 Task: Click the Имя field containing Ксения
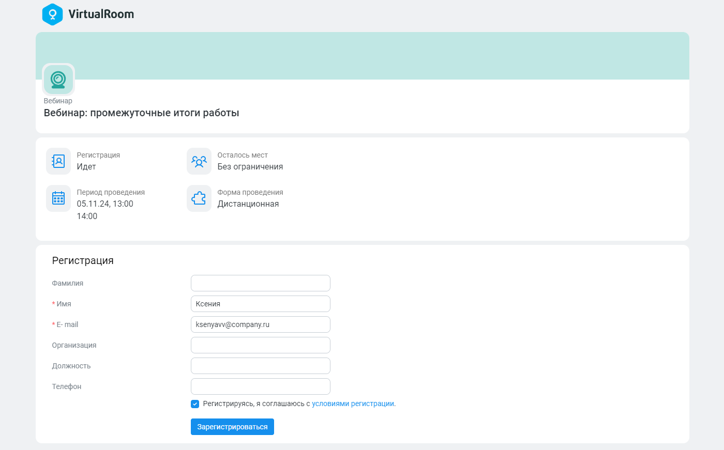[x=261, y=304]
